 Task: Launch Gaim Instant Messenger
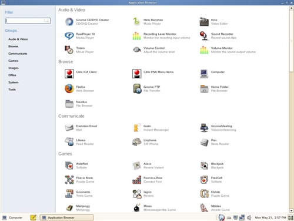[x=136, y=128]
